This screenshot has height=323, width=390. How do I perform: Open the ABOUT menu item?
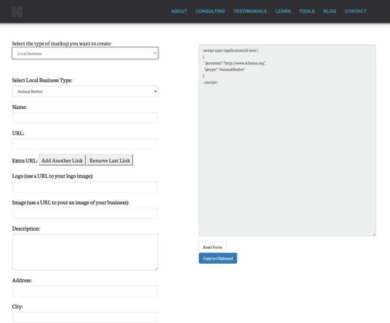pyautogui.click(x=179, y=11)
